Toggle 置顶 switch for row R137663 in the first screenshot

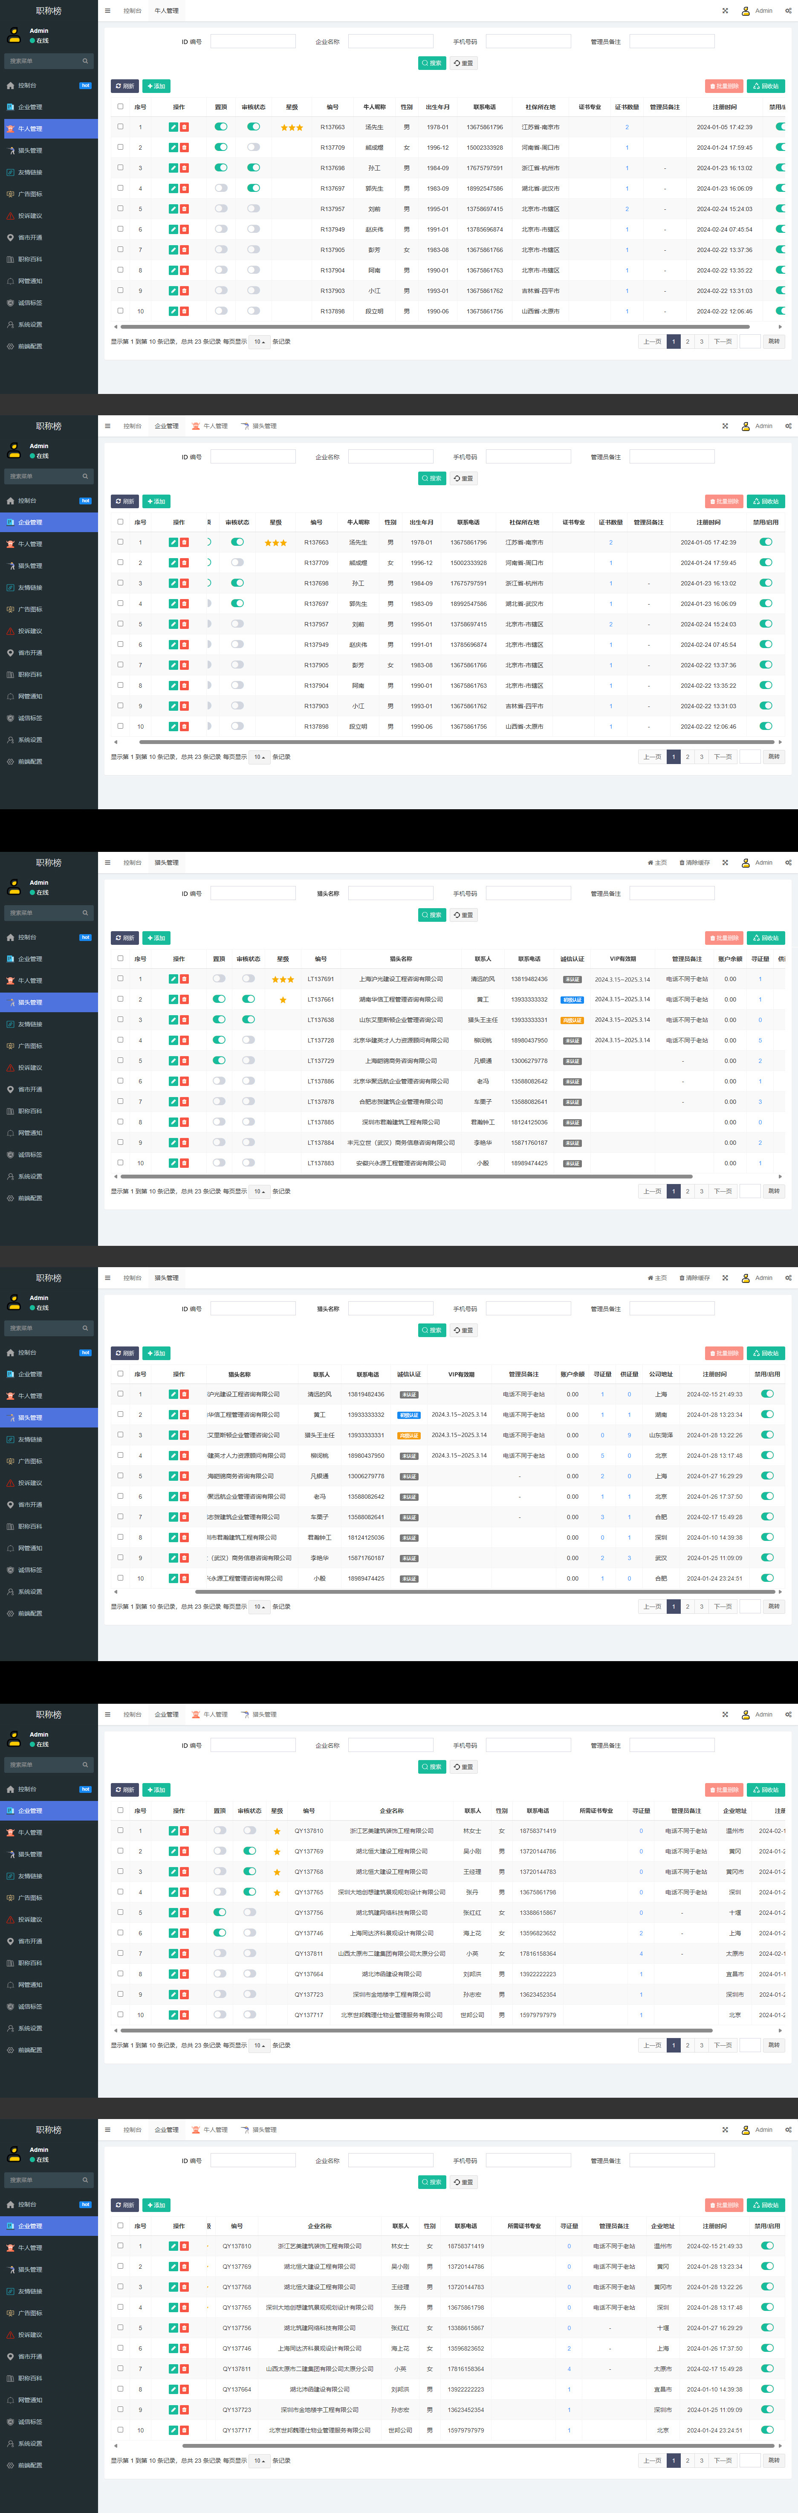[x=220, y=127]
